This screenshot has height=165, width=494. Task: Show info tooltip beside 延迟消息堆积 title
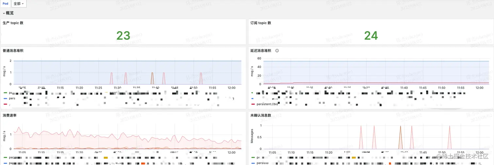[277, 50]
